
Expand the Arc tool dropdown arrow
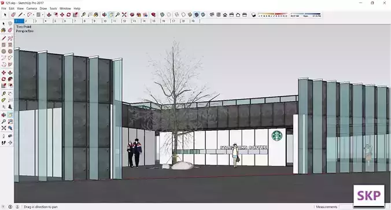(34, 14)
